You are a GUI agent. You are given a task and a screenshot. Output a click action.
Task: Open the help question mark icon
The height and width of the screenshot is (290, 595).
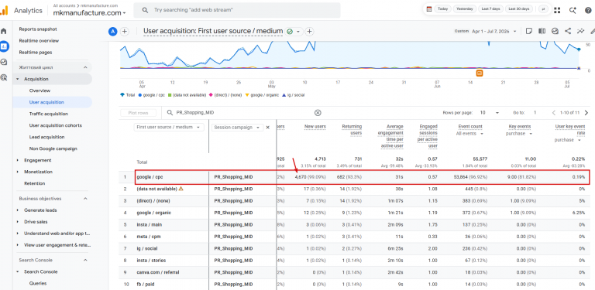click(588, 10)
